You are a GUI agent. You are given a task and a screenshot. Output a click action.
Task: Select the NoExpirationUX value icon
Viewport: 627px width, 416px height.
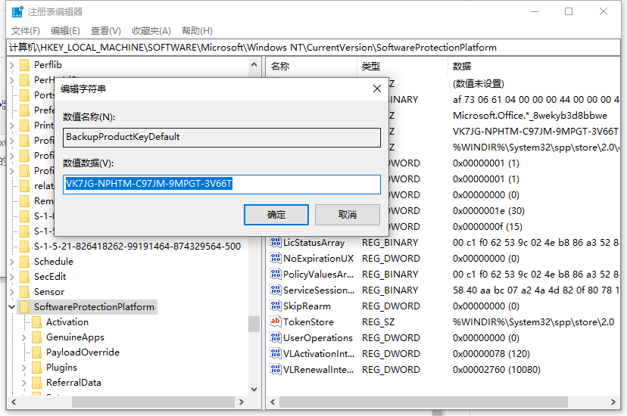[276, 259]
